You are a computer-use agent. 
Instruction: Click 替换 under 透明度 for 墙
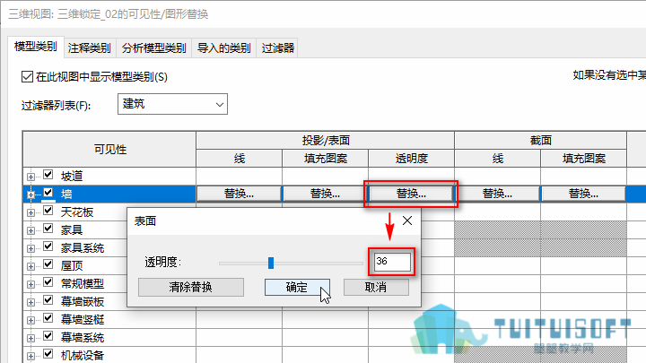[x=411, y=194]
